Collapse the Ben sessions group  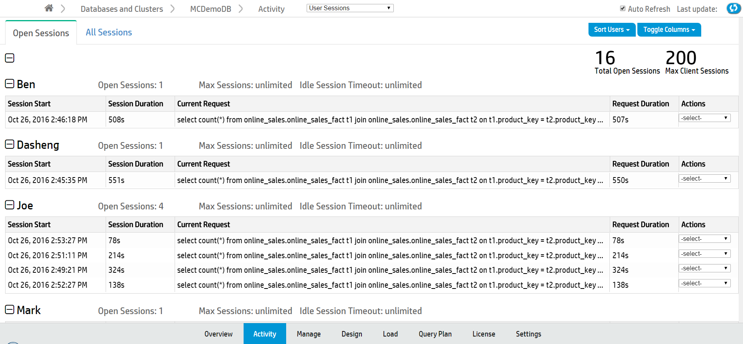(9, 84)
